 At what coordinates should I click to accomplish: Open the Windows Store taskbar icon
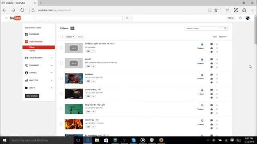click(106, 140)
